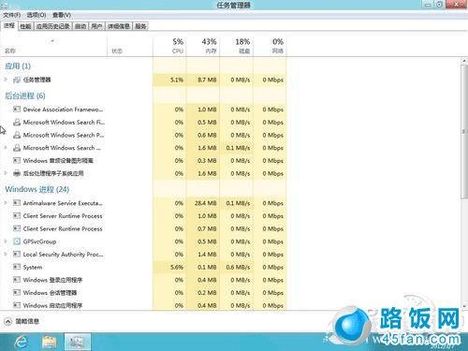This screenshot has height=351, width=468.
Task: Click the icon of Windows Search row using 1.6 MB
Action: click(x=17, y=148)
